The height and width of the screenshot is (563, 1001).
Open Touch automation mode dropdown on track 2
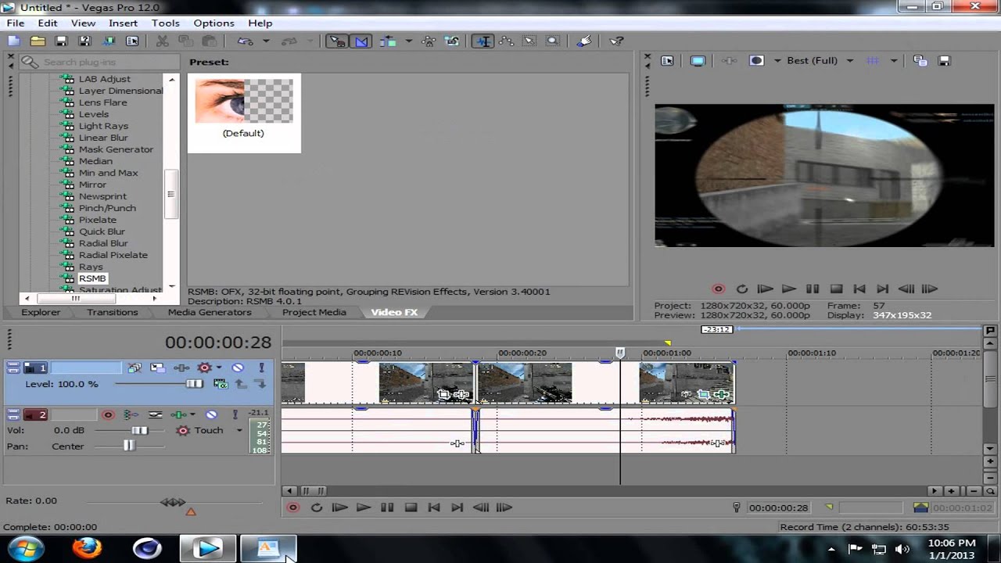pyautogui.click(x=239, y=431)
